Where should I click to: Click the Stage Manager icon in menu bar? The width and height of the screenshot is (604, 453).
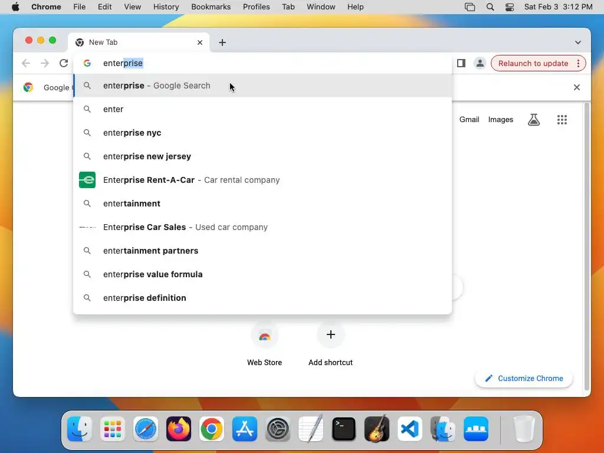click(470, 7)
